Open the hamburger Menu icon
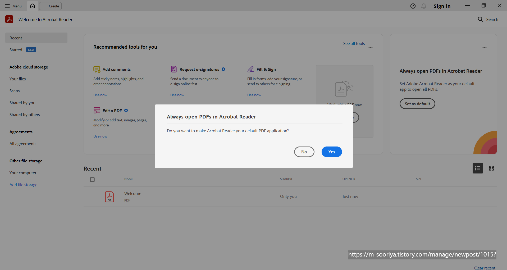 pyautogui.click(x=7, y=6)
